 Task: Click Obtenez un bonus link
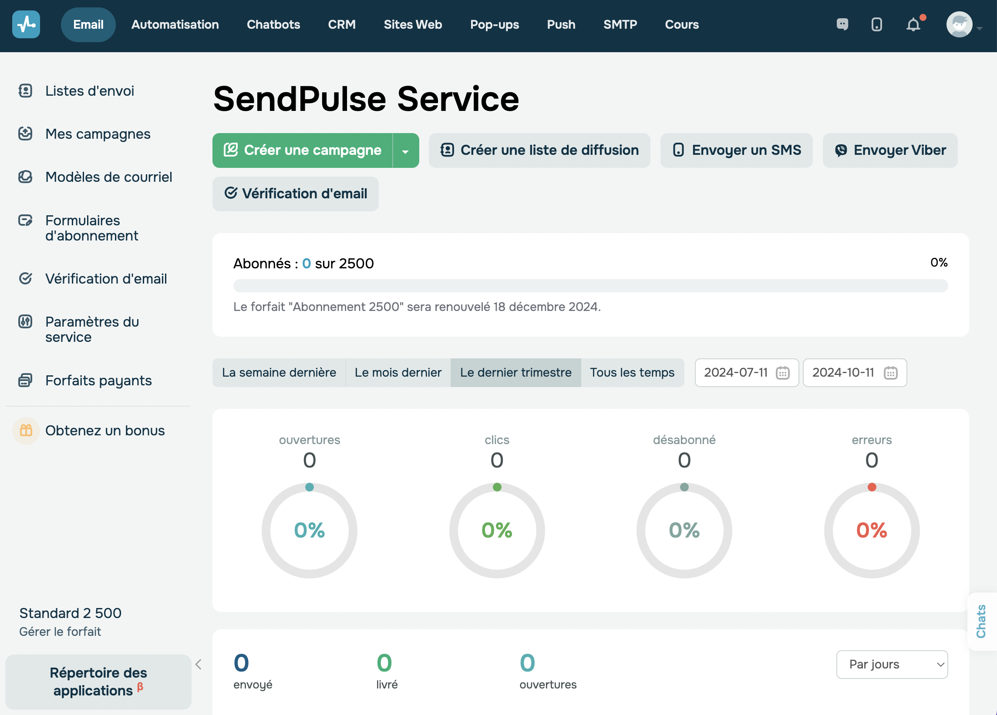coord(105,431)
